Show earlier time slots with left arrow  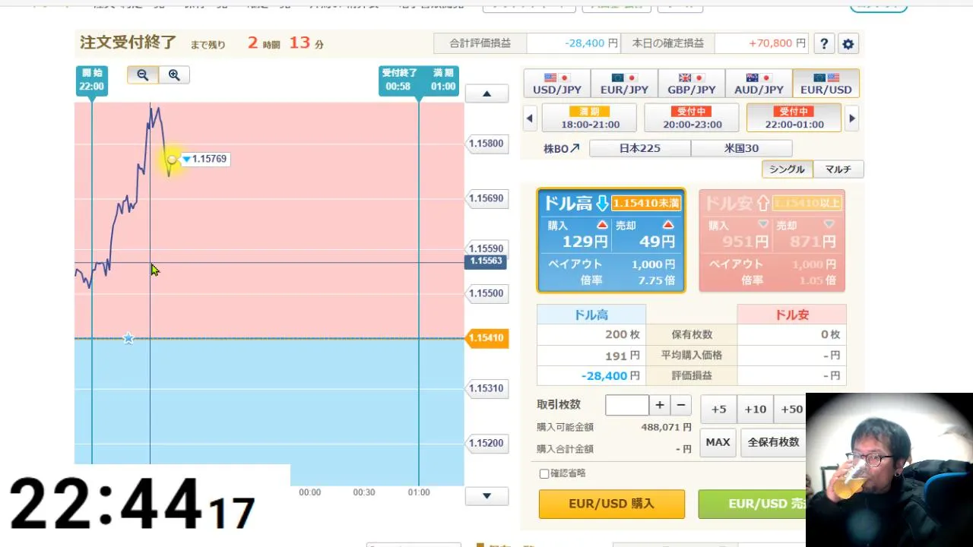coord(530,118)
